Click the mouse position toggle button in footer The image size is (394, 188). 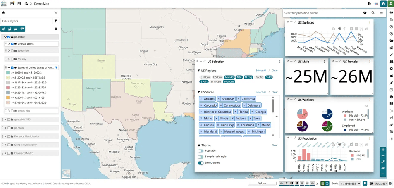pyautogui.click(x=365, y=183)
